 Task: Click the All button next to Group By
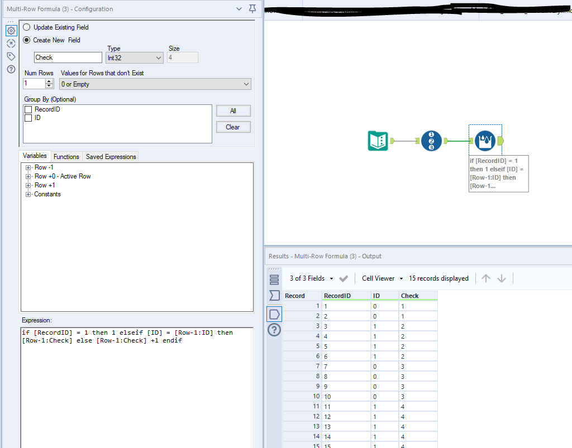pos(233,110)
